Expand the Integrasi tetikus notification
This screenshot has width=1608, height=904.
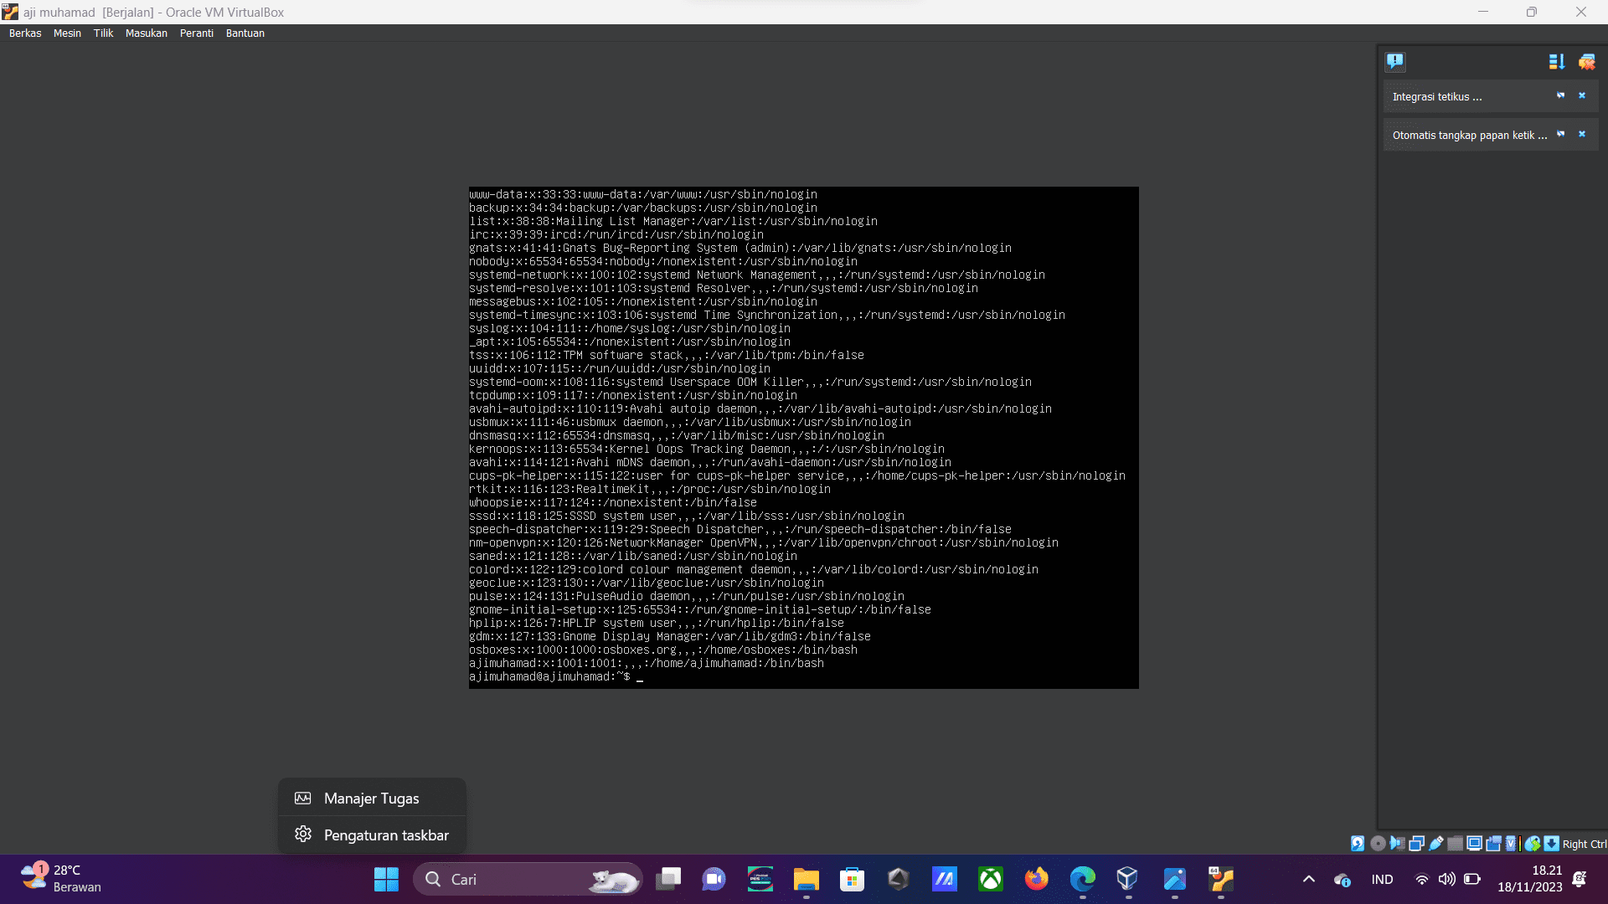click(x=1437, y=96)
